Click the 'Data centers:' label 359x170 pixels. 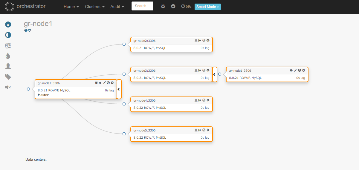36,160
